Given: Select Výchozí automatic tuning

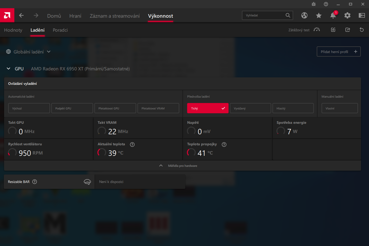Looking at the screenshot, I should tap(29, 108).
